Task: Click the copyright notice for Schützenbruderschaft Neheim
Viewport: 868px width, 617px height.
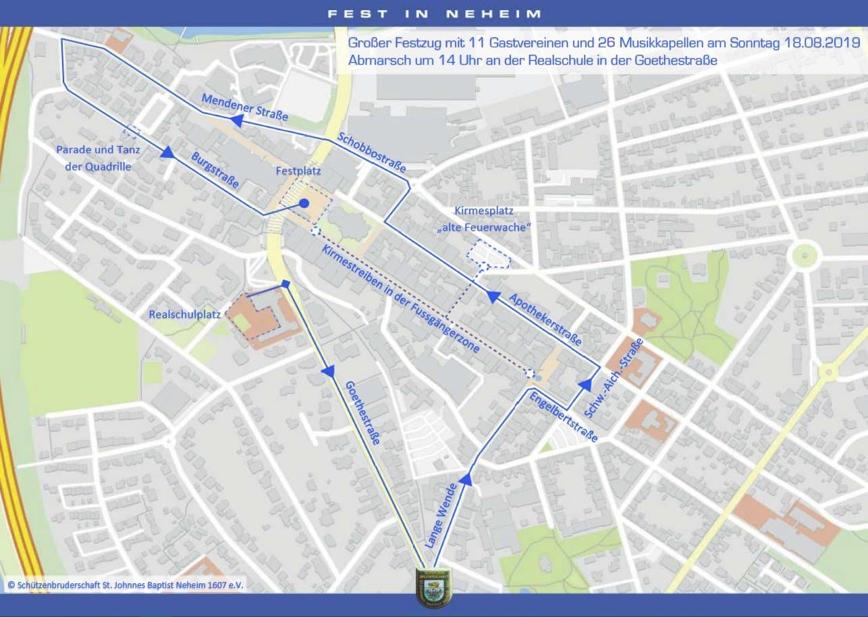Action: tap(126, 585)
